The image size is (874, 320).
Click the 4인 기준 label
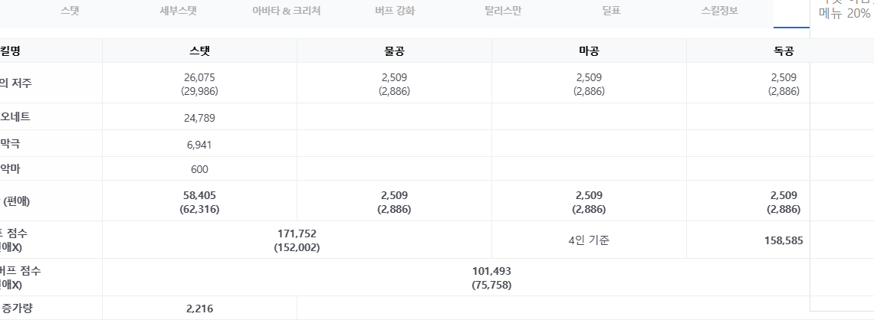tap(589, 240)
